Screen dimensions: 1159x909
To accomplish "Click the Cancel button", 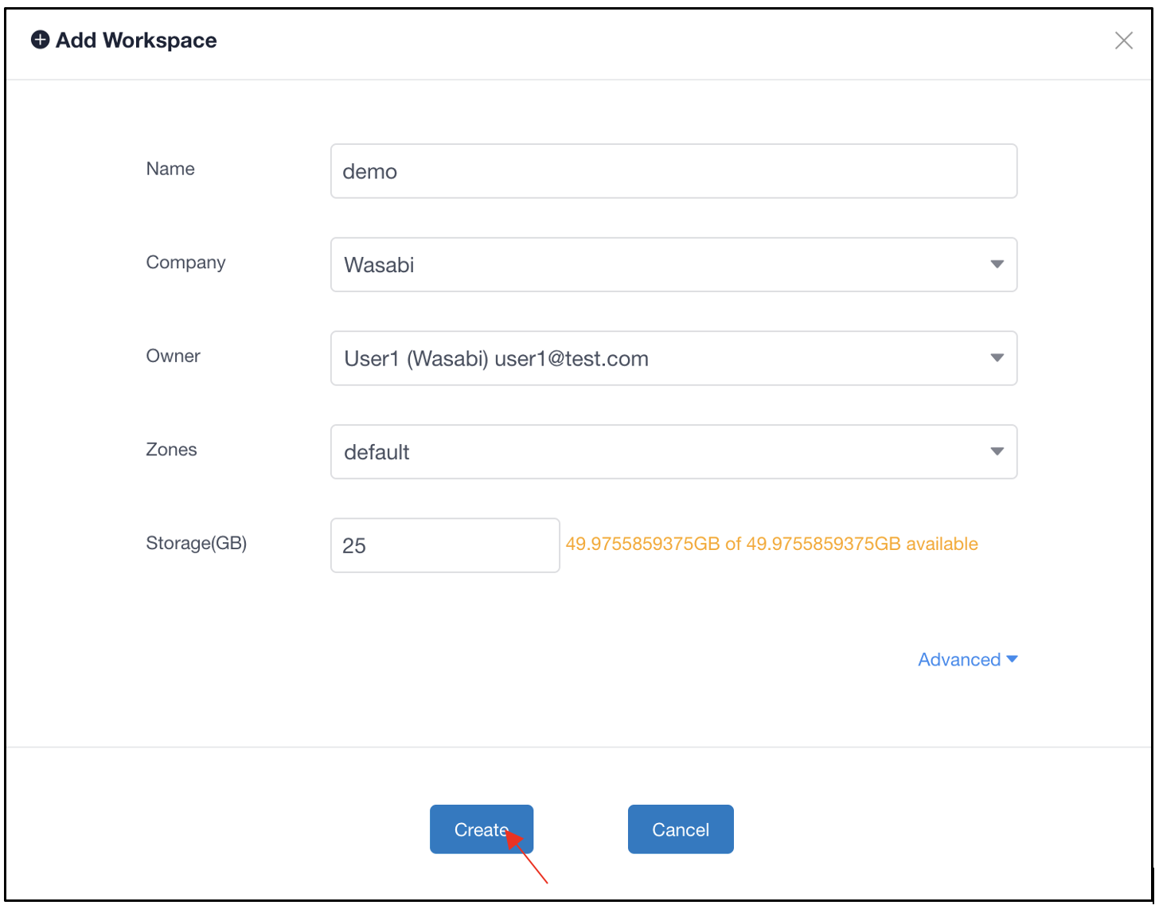I will point(681,829).
